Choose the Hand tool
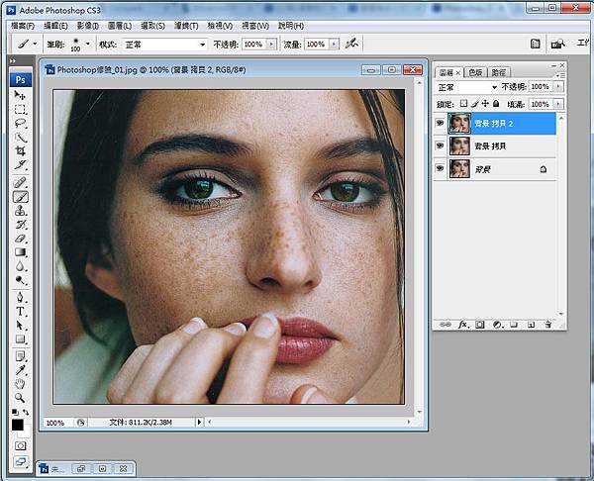Image resolution: width=594 pixels, height=481 pixels. [x=20, y=383]
